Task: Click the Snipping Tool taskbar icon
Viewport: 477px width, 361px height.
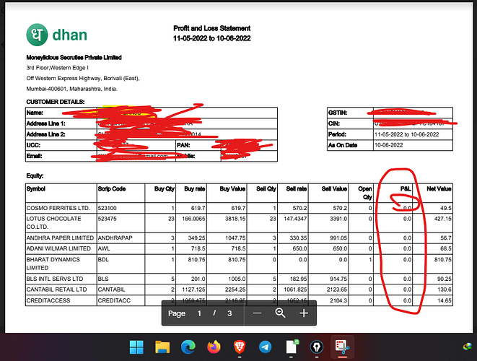Action: click(x=342, y=347)
